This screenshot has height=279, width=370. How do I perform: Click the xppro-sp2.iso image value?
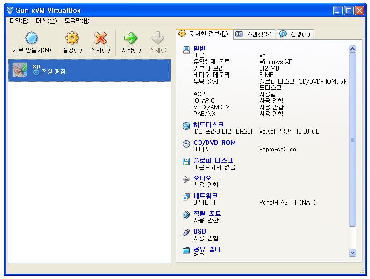[x=277, y=150]
